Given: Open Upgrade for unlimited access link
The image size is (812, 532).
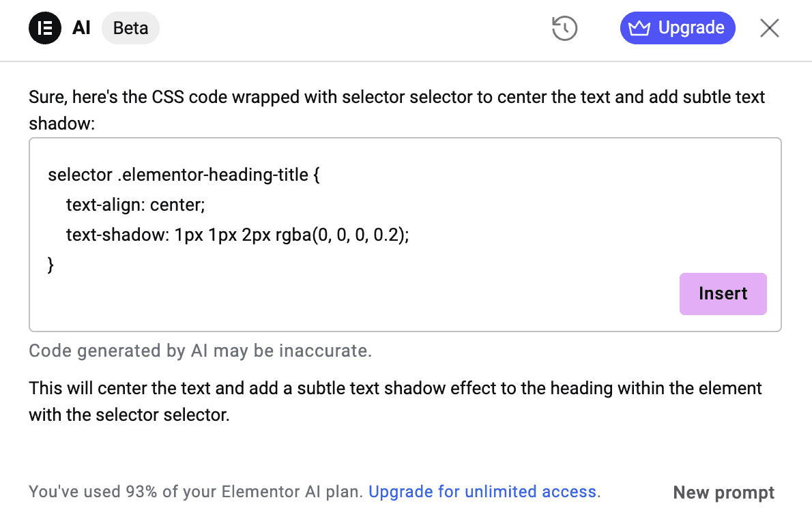Looking at the screenshot, I should [482, 492].
